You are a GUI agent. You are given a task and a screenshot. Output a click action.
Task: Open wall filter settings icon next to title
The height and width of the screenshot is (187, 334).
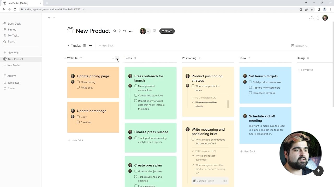(120, 31)
